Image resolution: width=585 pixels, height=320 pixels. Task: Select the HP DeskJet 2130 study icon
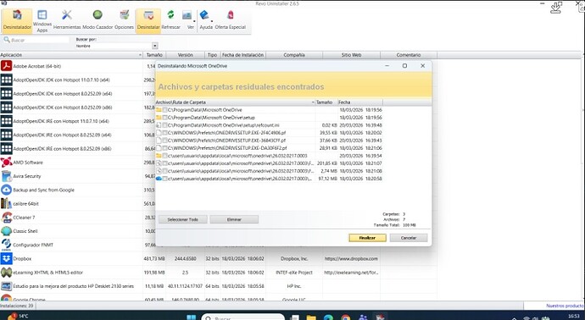pos(6,286)
